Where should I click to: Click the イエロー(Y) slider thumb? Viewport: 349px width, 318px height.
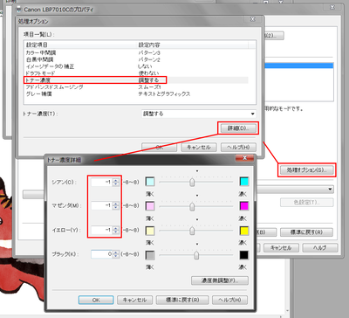pyautogui.click(x=192, y=231)
